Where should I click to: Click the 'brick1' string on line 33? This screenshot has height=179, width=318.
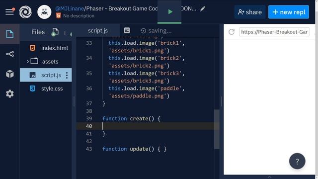169,43
